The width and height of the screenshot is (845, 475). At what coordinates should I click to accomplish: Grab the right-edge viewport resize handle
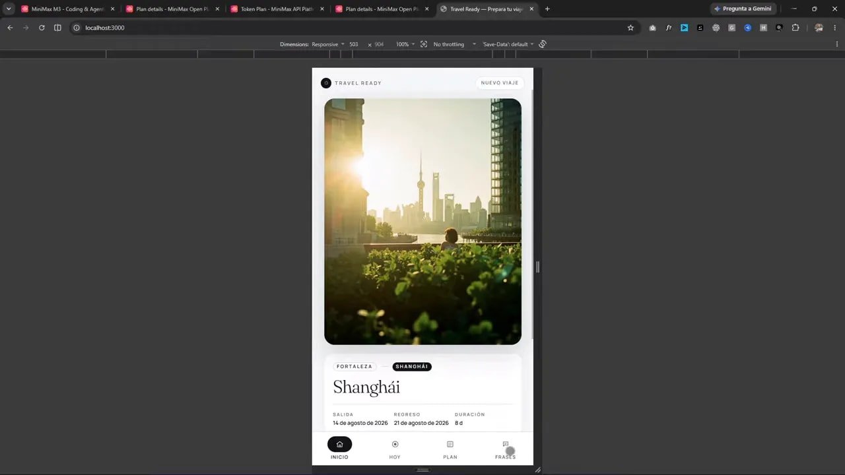point(538,267)
